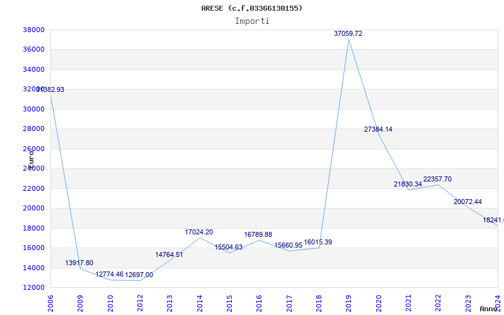This screenshot has width=504, height=315.
Task: Click the 20000 y-axis tick label
Action: click(33, 209)
